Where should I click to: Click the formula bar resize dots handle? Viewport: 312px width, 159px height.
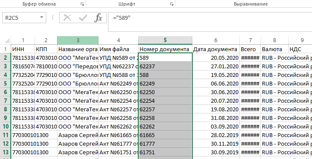(x=53, y=18)
